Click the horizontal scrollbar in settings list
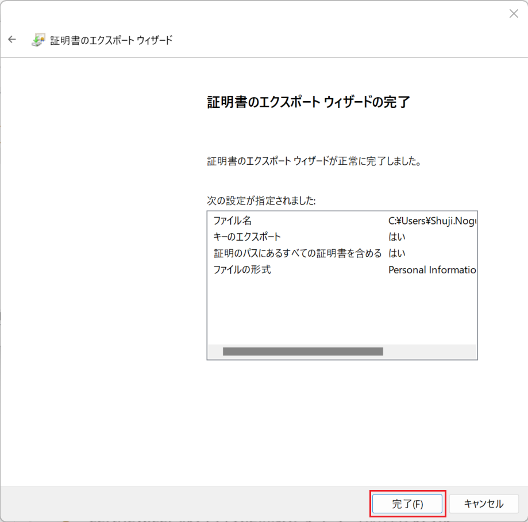This screenshot has width=528, height=522. [303, 351]
